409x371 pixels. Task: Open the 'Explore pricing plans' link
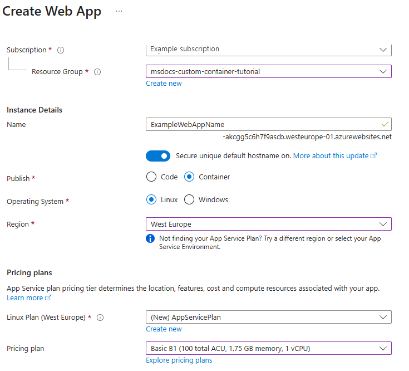pyautogui.click(x=179, y=360)
